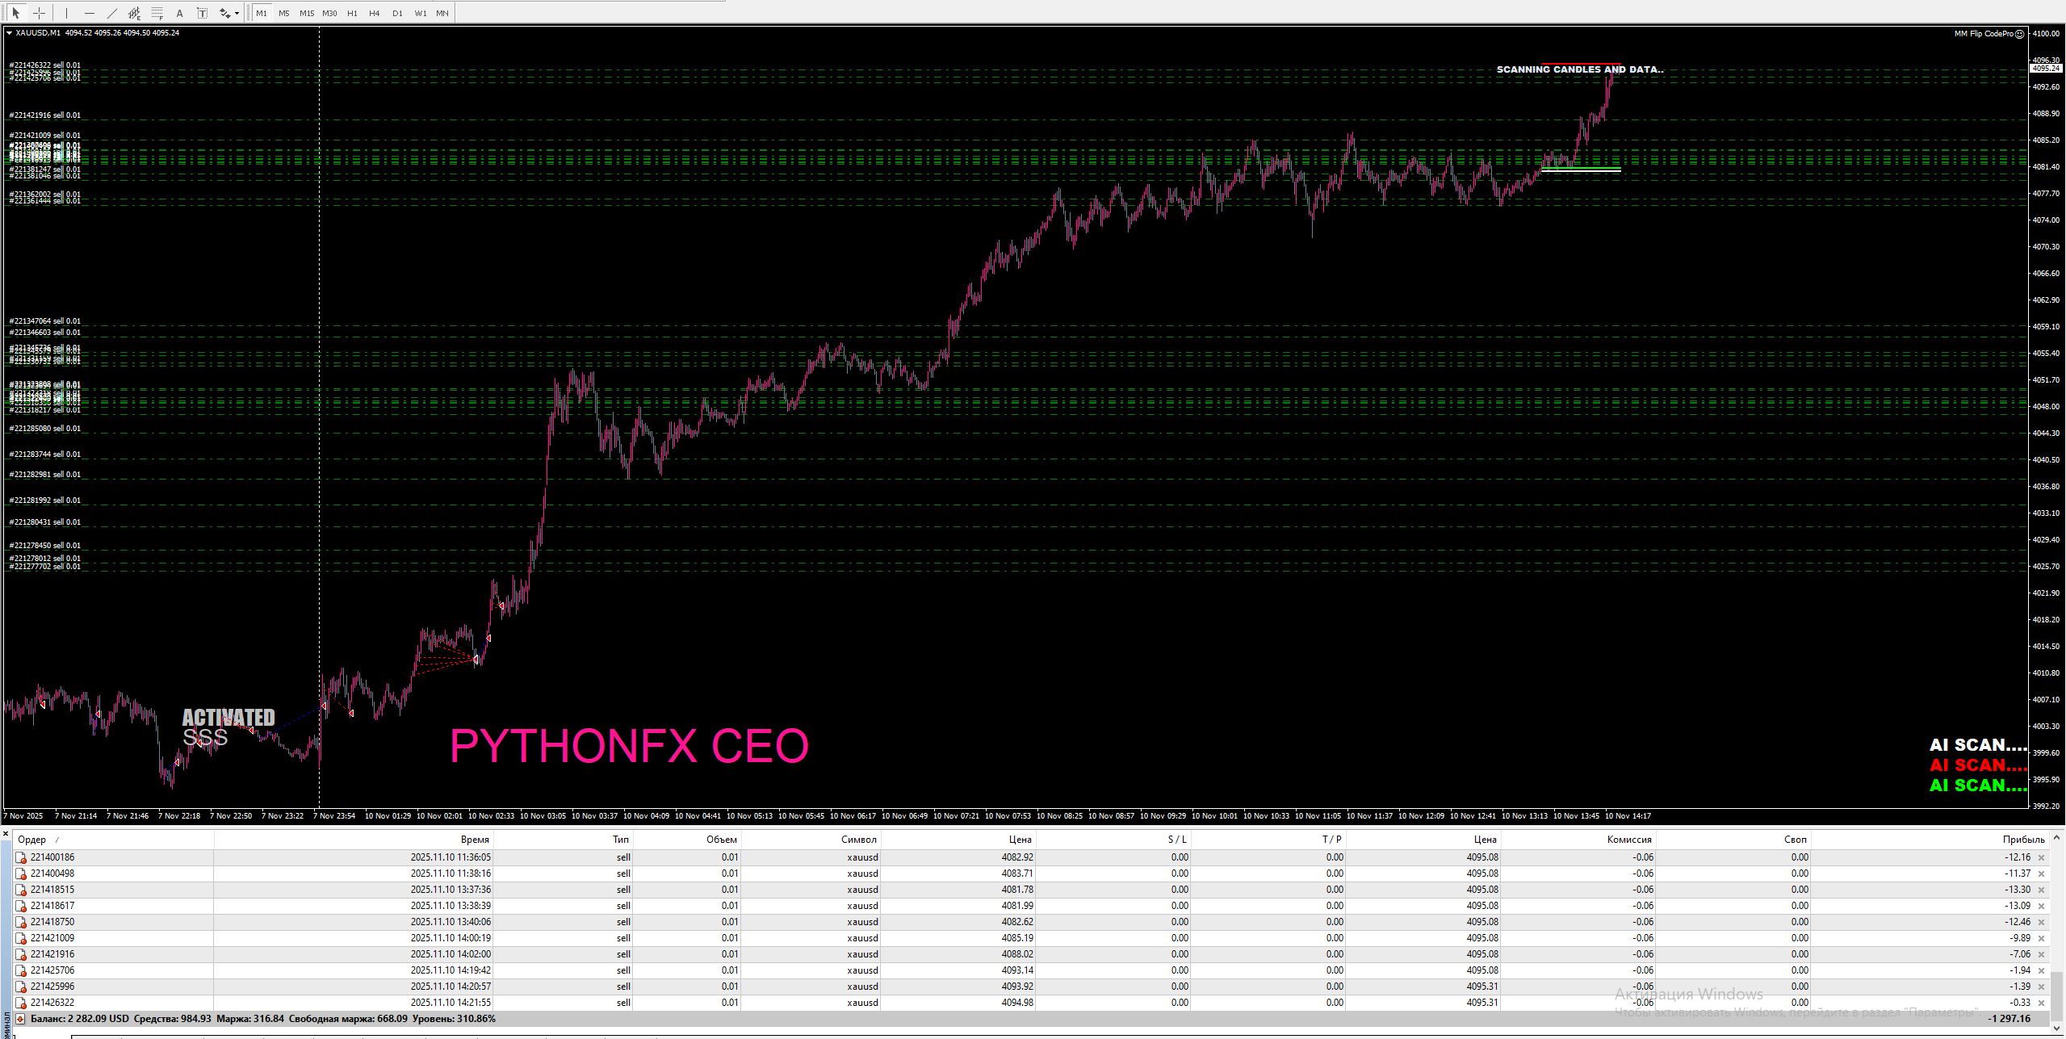Activate the text 'A' tool
This screenshot has height=1039, width=2066.
pyautogui.click(x=179, y=13)
